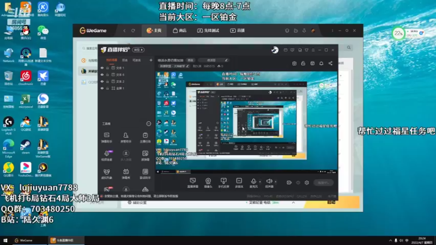Click the record camera icon beside start button
Viewport: 436px width, 245px height.
pos(289,182)
